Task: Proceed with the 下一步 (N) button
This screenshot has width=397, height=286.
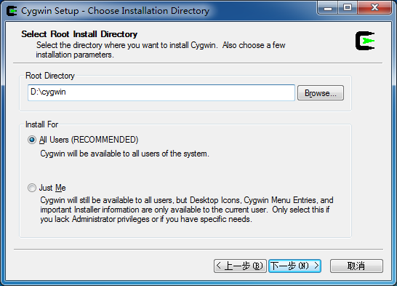Action: [294, 266]
